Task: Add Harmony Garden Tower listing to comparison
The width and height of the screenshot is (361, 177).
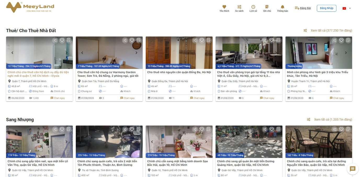Action: click(x=125, y=40)
